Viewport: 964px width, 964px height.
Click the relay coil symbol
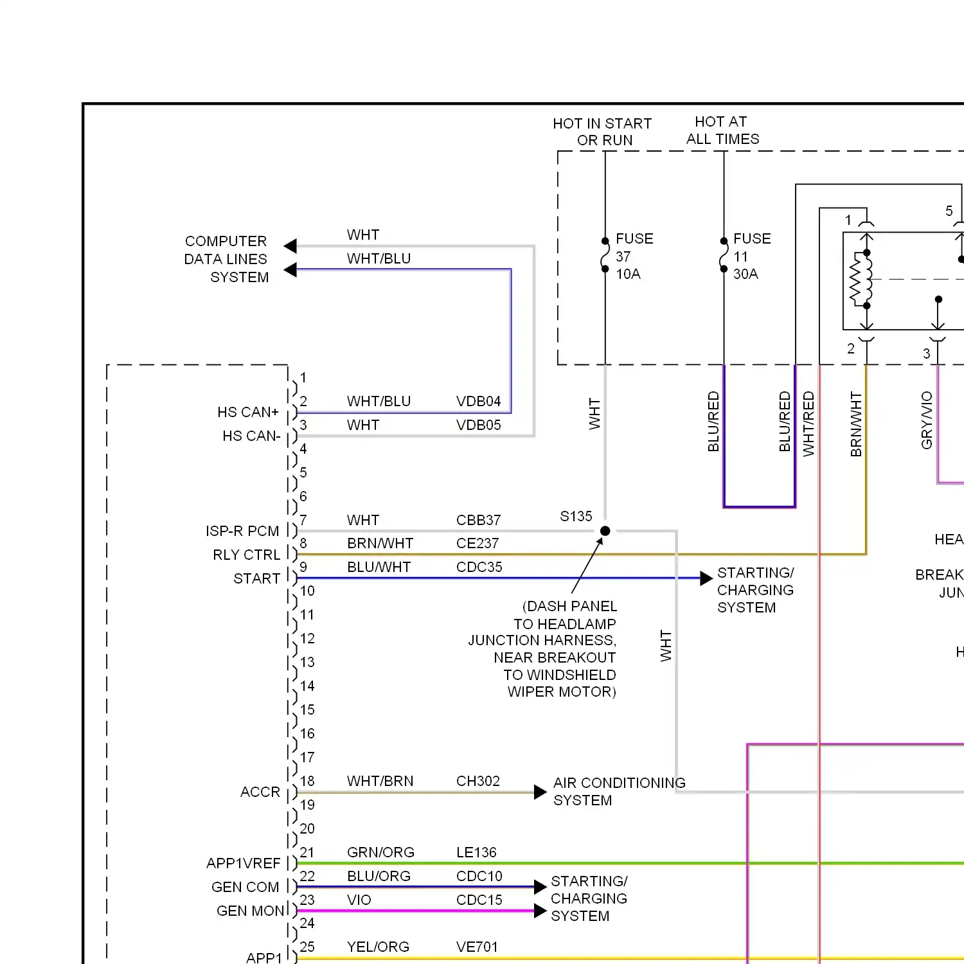(862, 280)
